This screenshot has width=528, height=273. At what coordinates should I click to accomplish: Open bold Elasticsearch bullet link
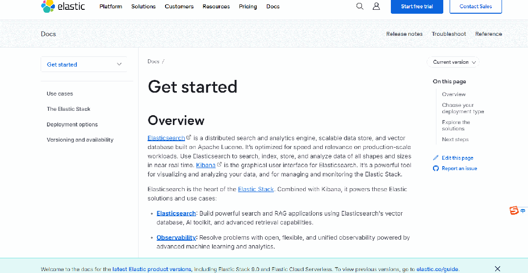(x=176, y=213)
